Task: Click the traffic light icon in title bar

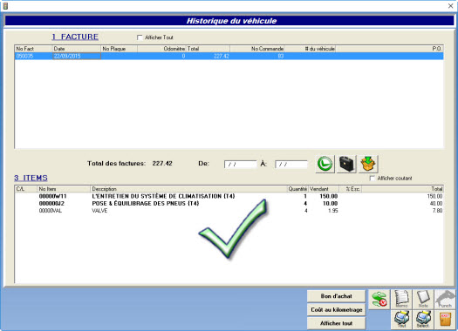Action: click(x=5, y=5)
